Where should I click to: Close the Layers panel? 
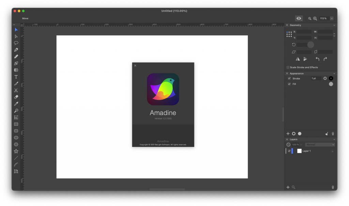coord(287,139)
